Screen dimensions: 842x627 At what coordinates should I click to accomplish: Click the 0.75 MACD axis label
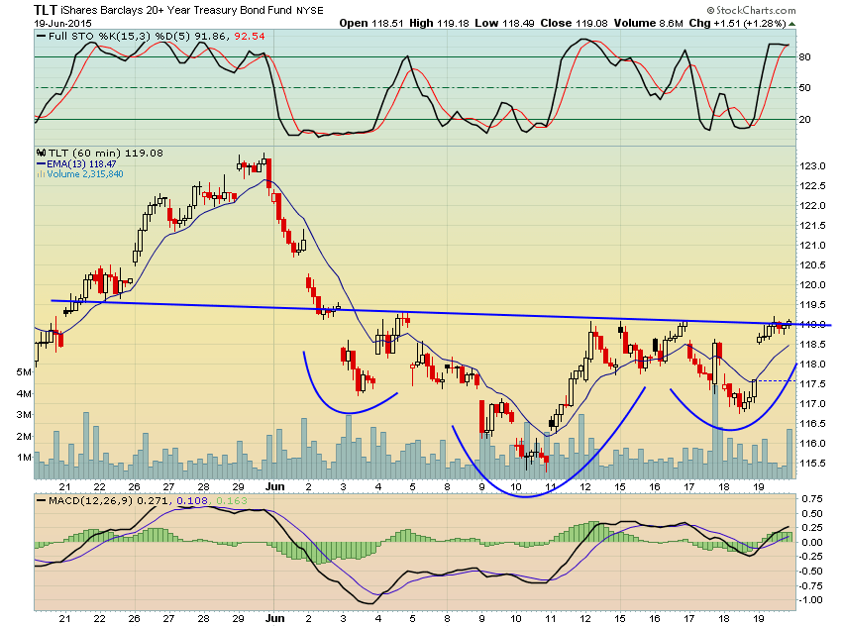812,499
